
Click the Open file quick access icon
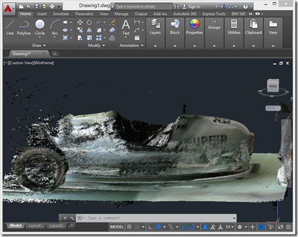coord(29,7)
